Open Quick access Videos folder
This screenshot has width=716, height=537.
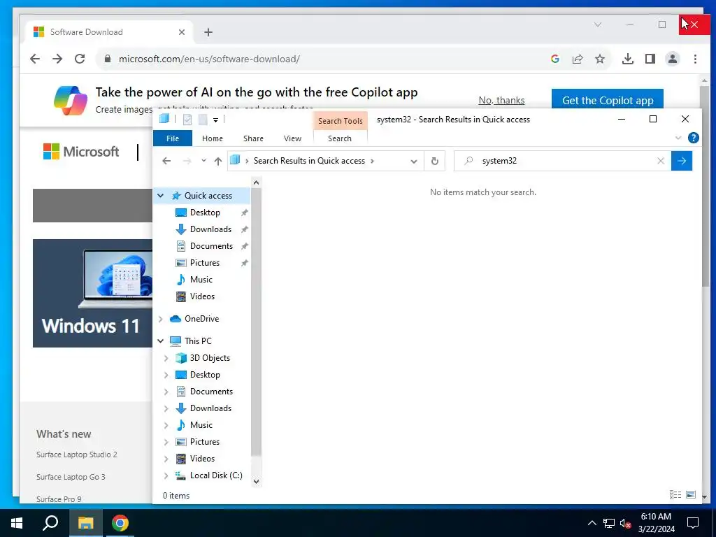click(202, 296)
